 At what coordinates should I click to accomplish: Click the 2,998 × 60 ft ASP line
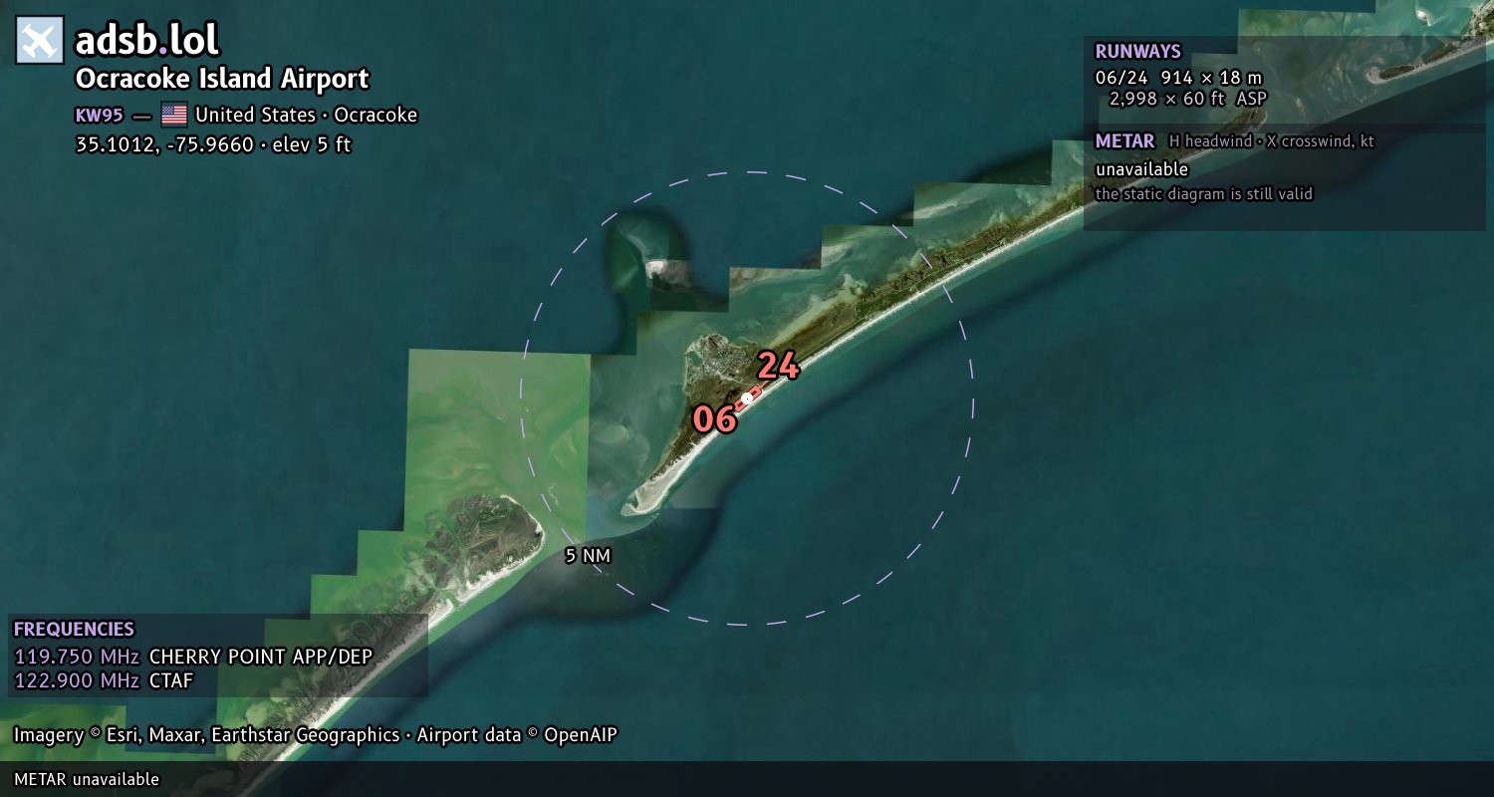pos(1188,99)
